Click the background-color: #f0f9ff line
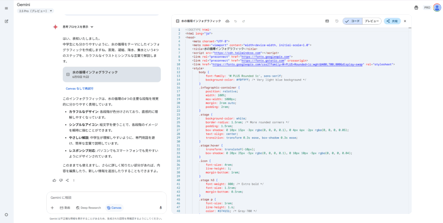Image resolution: width=443 pixels, height=223 pixels. (x=256, y=80)
